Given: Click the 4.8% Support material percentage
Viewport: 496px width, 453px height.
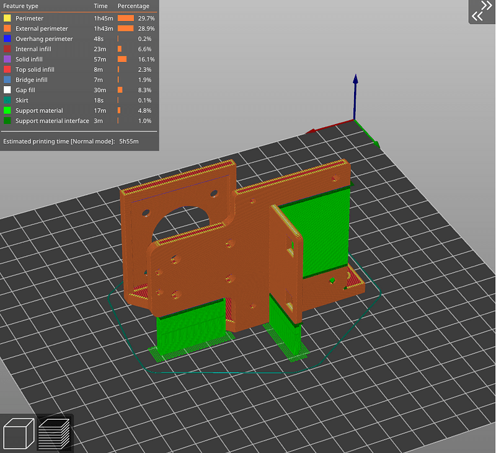Looking at the screenshot, I should click(144, 111).
